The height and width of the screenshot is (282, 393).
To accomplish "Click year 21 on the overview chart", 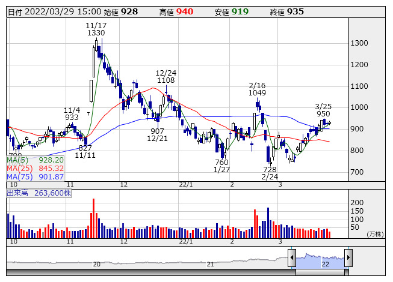I will [210, 264].
